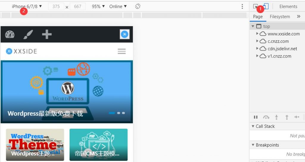The width and height of the screenshot is (305, 162).
Task: Edit the 667 height field
Action: point(78,7)
